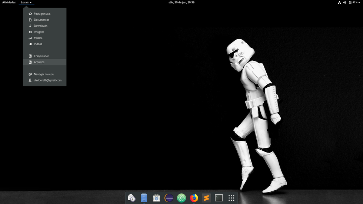This screenshot has width=363, height=204.
Task: Collapse the Locais dropdown menu
Action: [x=26, y=3]
